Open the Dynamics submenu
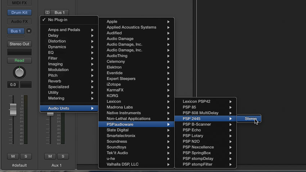 [69, 47]
